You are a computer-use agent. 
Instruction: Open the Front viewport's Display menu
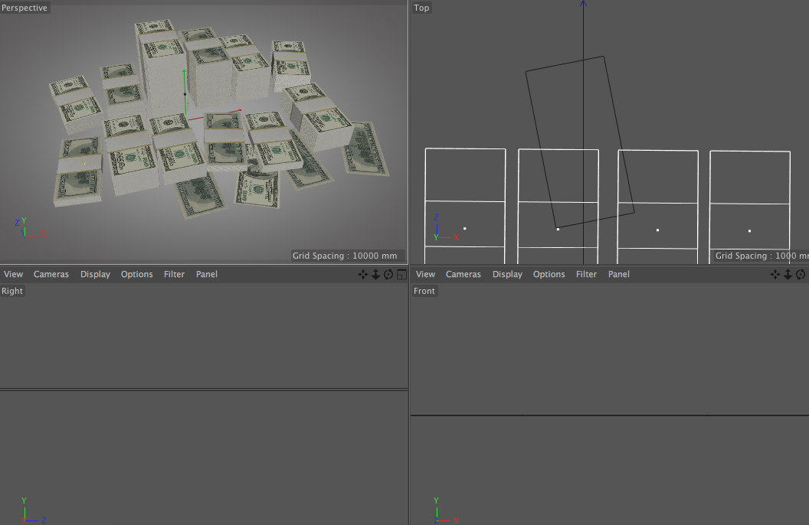click(508, 274)
